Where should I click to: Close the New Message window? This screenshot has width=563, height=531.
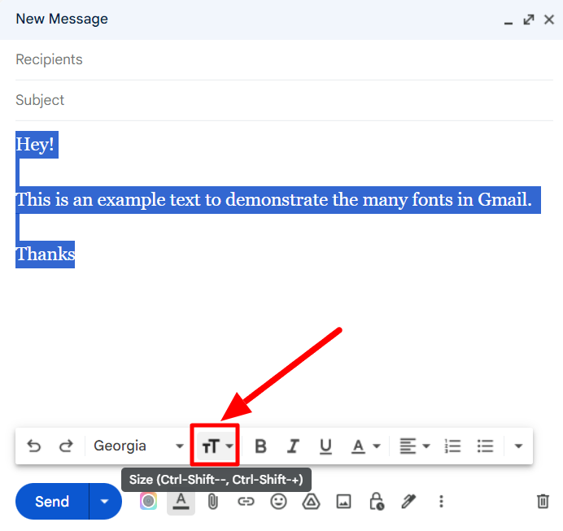(549, 20)
